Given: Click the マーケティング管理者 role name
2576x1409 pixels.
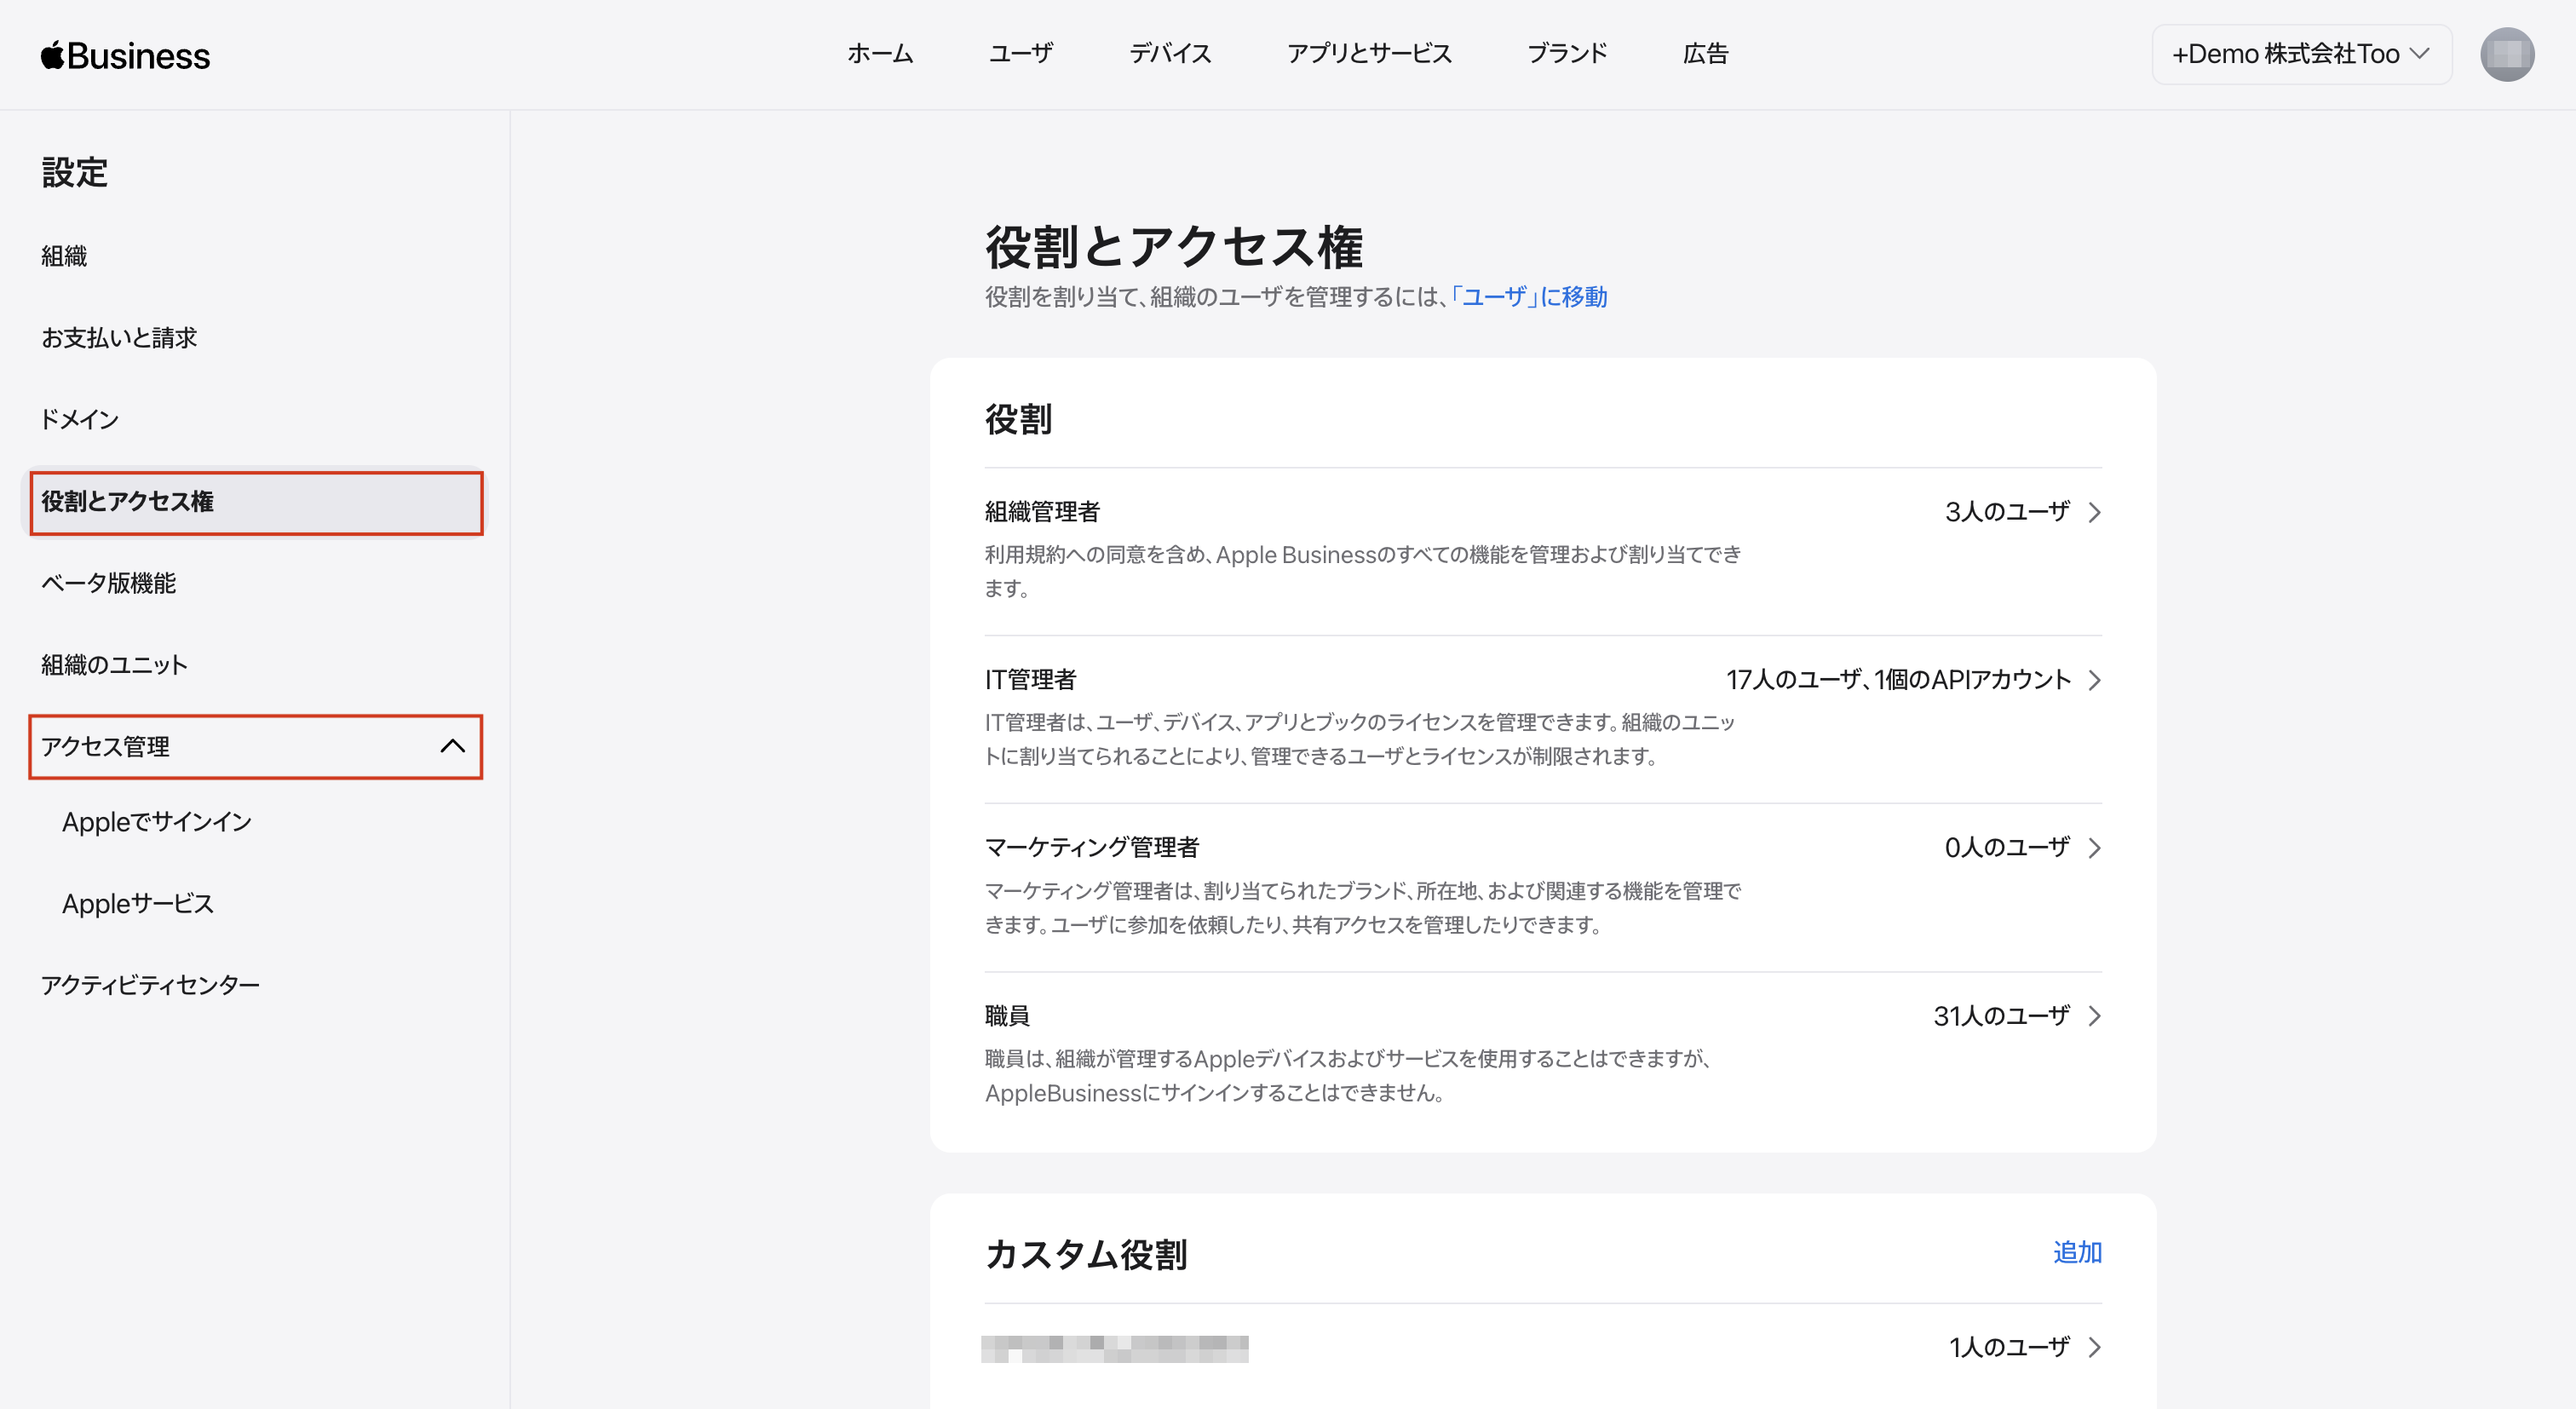Looking at the screenshot, I should point(1091,848).
